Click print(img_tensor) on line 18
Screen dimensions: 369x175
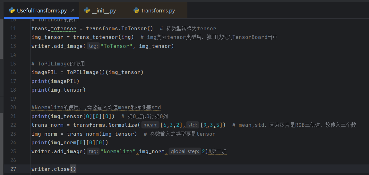[x=59, y=90]
